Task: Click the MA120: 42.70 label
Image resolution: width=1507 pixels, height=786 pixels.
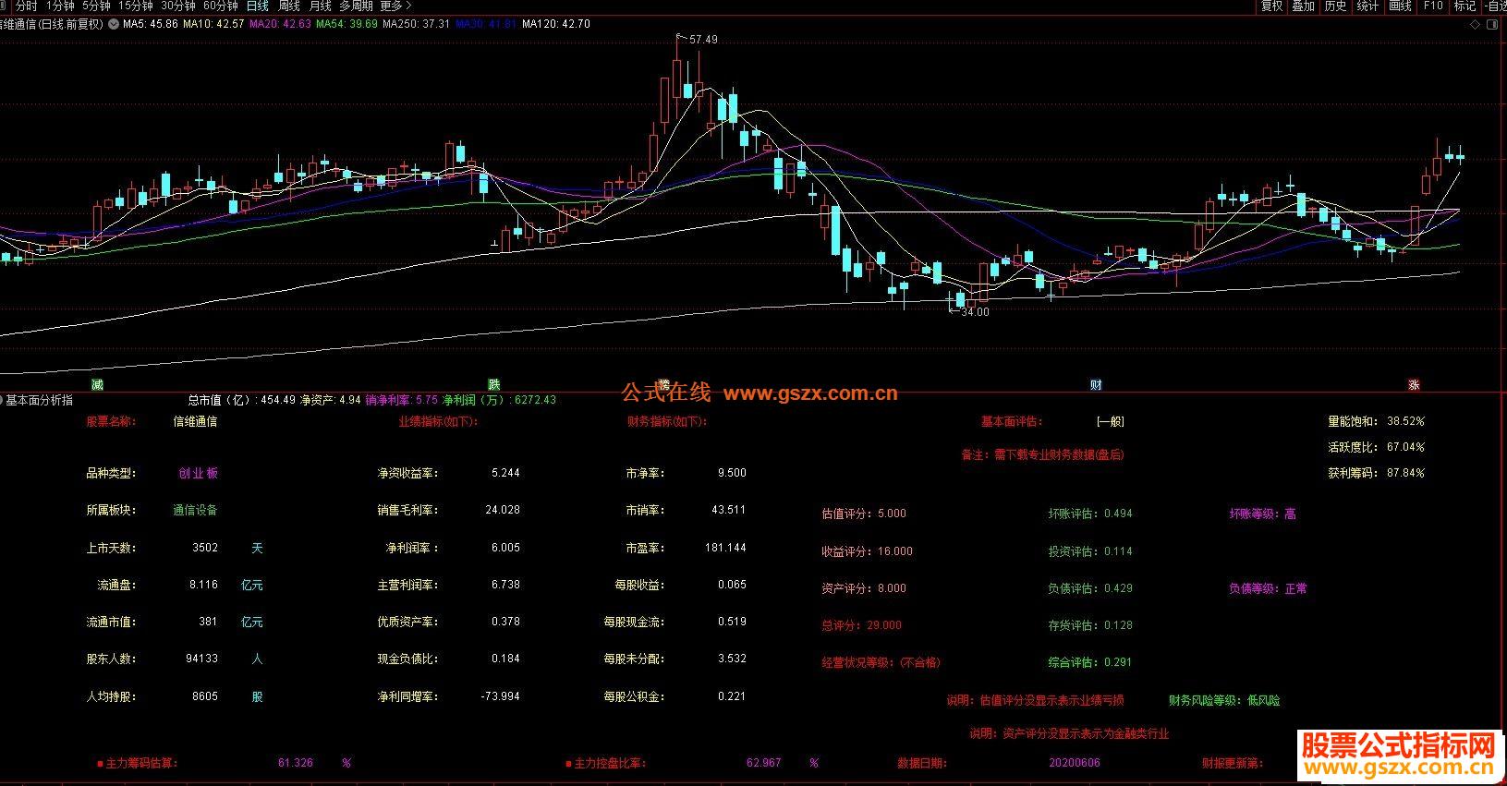Action: pyautogui.click(x=555, y=24)
